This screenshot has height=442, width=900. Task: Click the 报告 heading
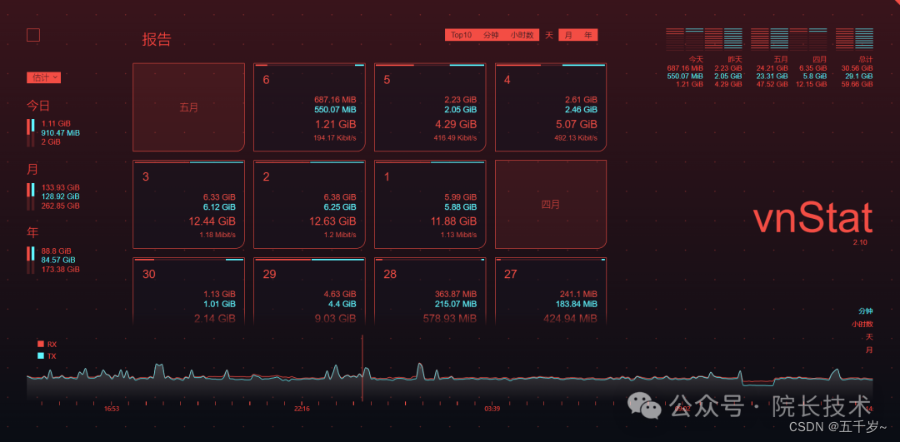[x=157, y=40]
